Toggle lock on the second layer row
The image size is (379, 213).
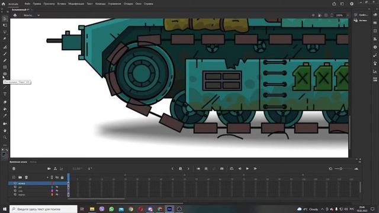pyautogui.click(x=57, y=187)
